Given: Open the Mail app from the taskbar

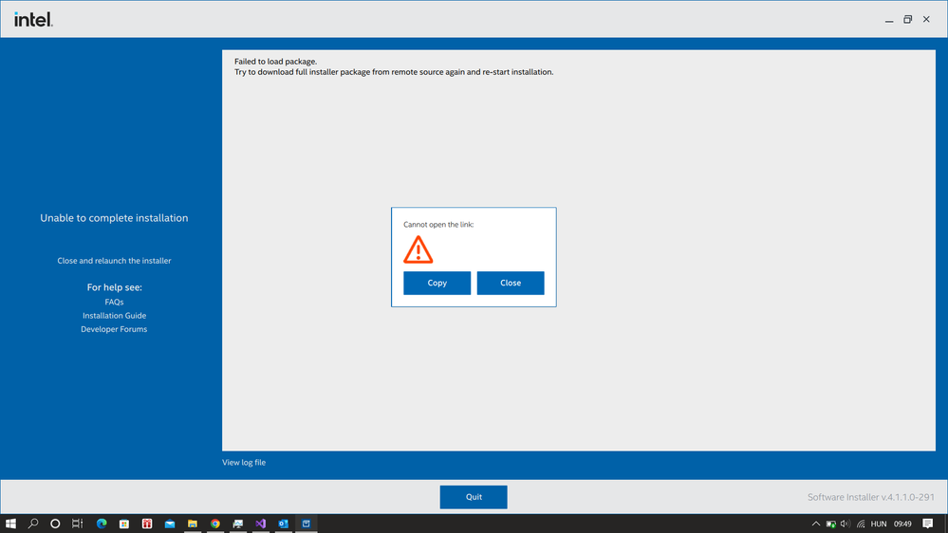Looking at the screenshot, I should [170, 524].
